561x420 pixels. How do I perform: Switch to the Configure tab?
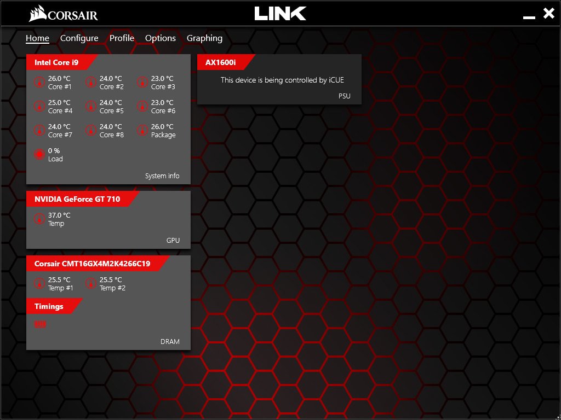(x=79, y=38)
